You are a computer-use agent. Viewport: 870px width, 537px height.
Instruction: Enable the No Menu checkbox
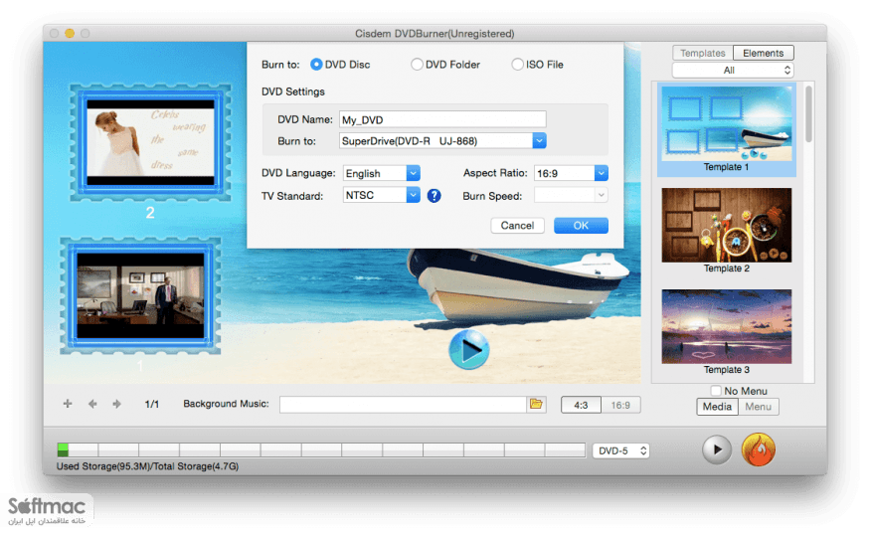716,391
